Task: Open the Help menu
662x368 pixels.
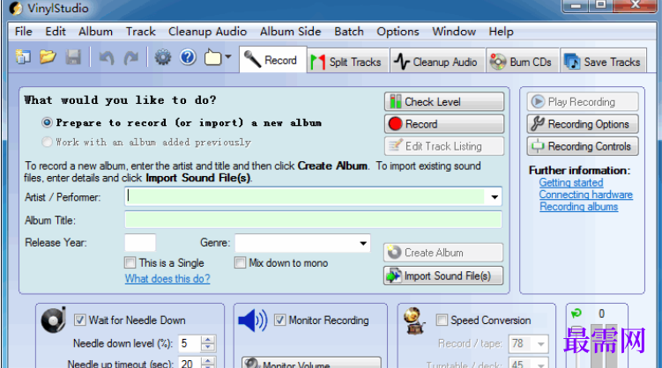Action: click(502, 32)
